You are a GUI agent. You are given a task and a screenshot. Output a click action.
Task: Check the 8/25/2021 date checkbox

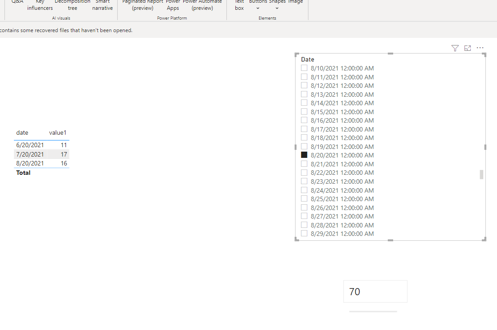coord(304,199)
